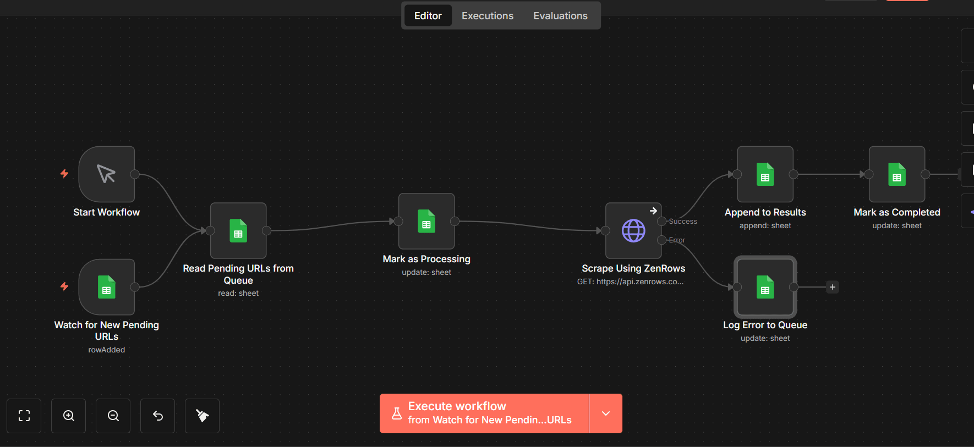Click the Success output connector of ZenRows
The height and width of the screenshot is (447, 974).
coord(662,221)
